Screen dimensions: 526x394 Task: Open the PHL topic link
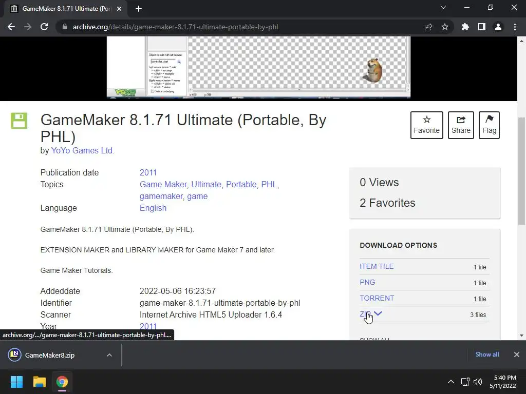269,184
